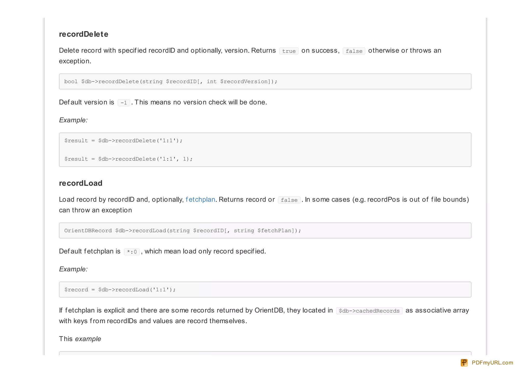Click the '*:0' default fetchplan code tag
The image size is (531, 375).
click(x=132, y=252)
